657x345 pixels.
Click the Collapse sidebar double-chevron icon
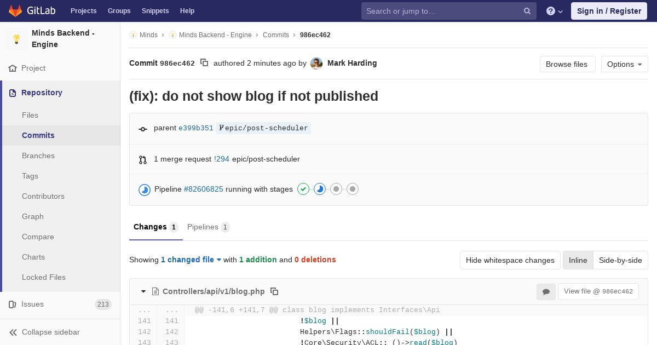pyautogui.click(x=13, y=332)
